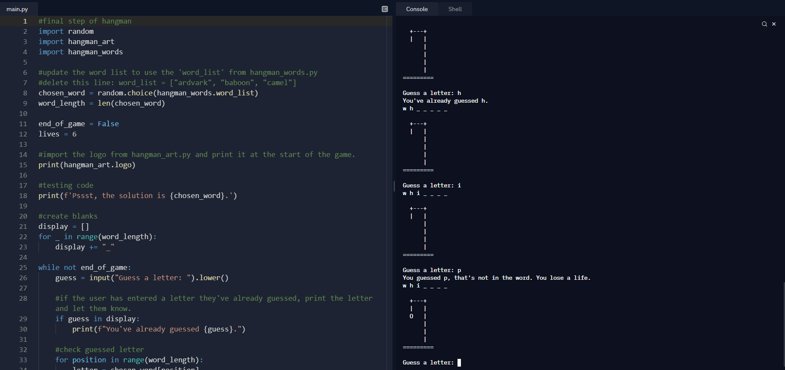Click the editor format icon beside main.py
The height and width of the screenshot is (370, 785).
[385, 9]
